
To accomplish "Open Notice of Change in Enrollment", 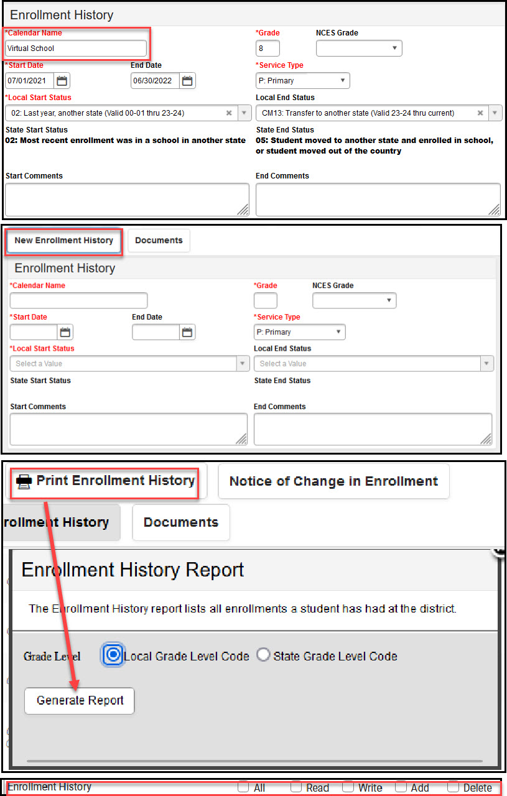I will (x=333, y=481).
